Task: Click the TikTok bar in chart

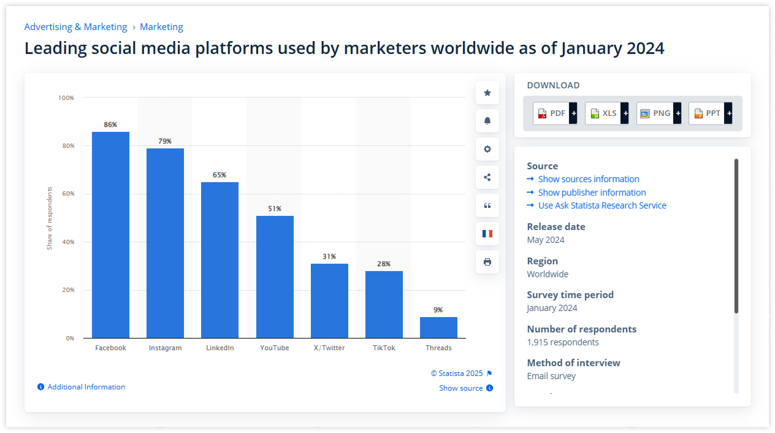Action: (384, 305)
